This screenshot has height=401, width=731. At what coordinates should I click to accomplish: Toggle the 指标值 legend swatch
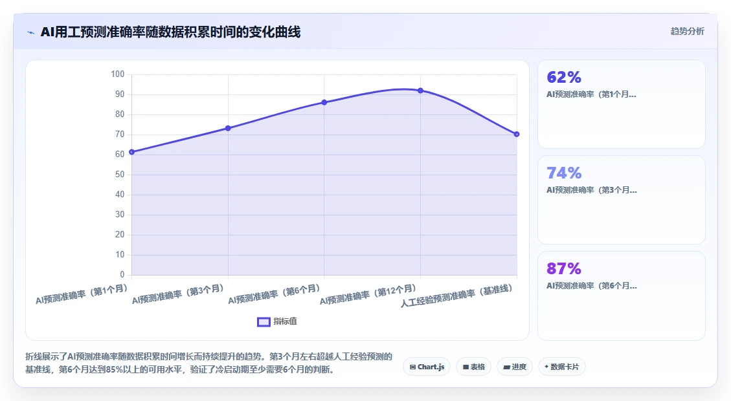[264, 322]
